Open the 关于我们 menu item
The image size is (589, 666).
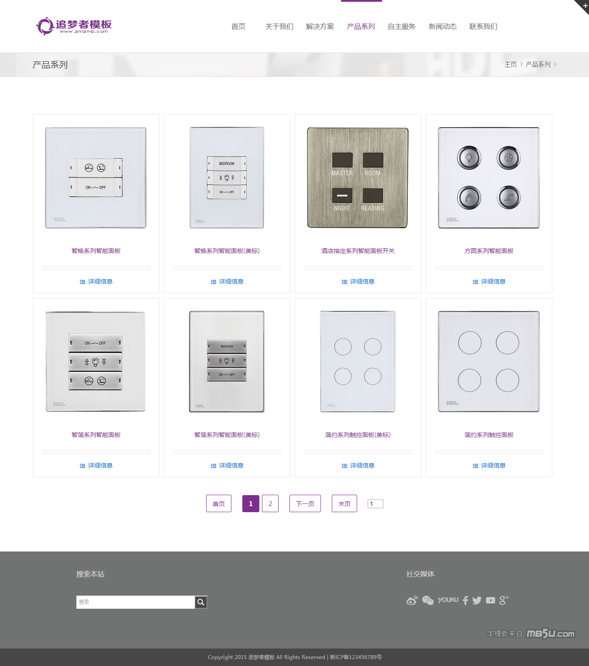tap(279, 27)
